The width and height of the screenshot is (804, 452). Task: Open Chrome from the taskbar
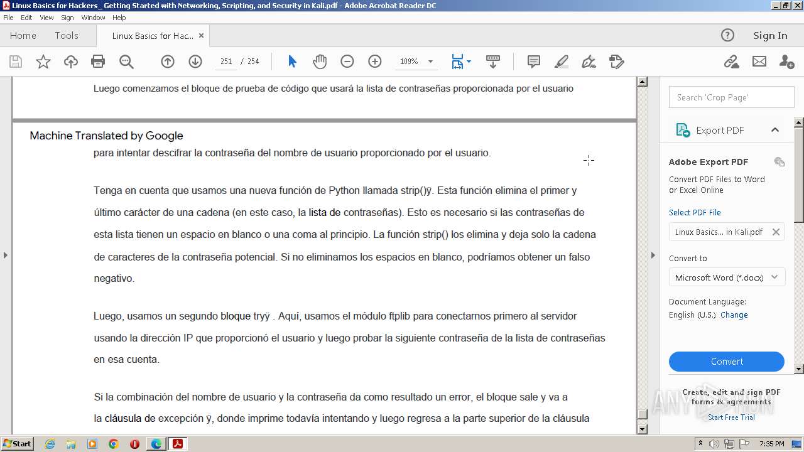[x=114, y=444]
